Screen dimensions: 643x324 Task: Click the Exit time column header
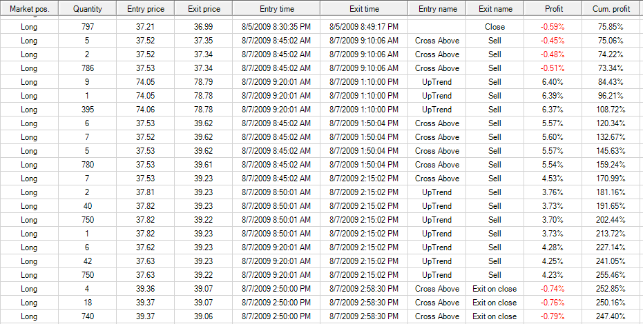(x=364, y=9)
